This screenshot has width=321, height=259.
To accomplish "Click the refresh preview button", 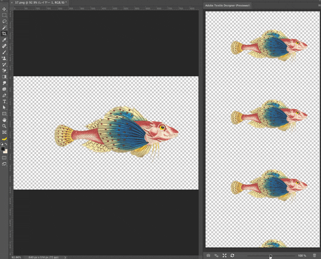I will tap(232, 256).
